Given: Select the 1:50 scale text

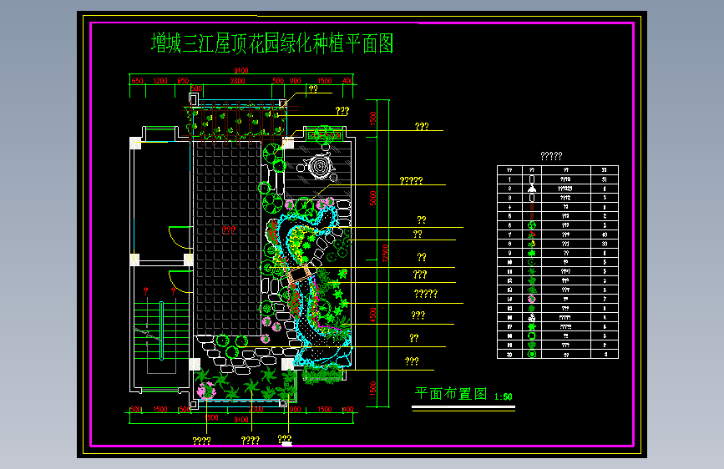Looking at the screenshot, I should pos(503,396).
